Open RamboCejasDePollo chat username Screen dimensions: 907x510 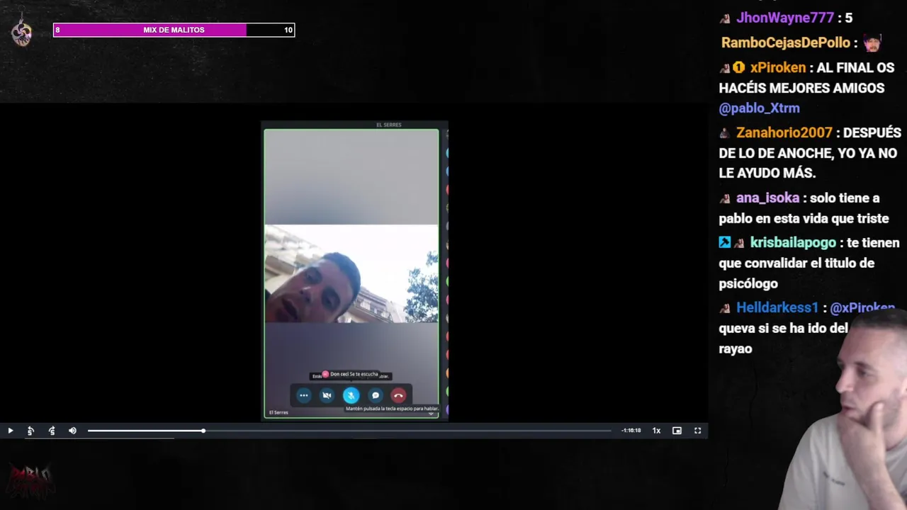(x=785, y=42)
